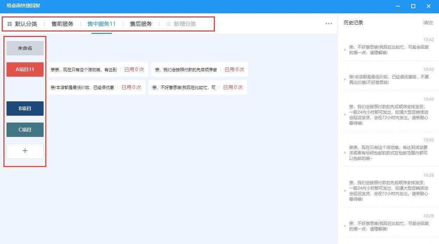The height and width of the screenshot is (244, 439).
Task: Click reply card 亲!本店都是最低价啦
Action: point(96,87)
